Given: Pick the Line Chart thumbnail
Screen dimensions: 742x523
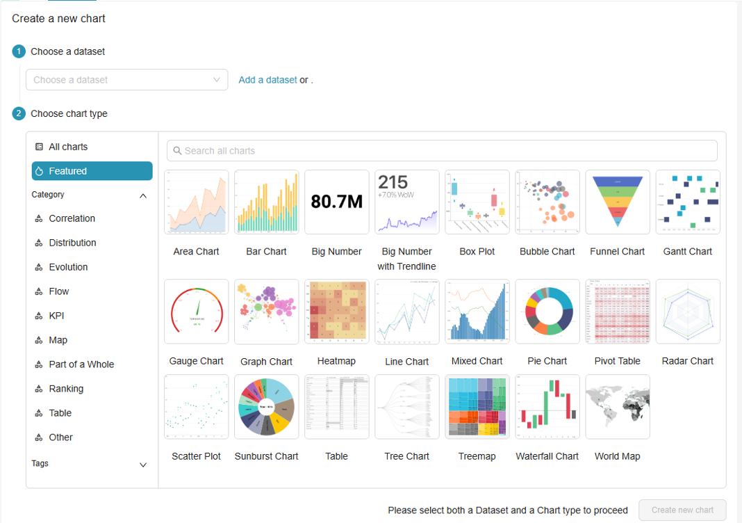Looking at the screenshot, I should coord(407,312).
